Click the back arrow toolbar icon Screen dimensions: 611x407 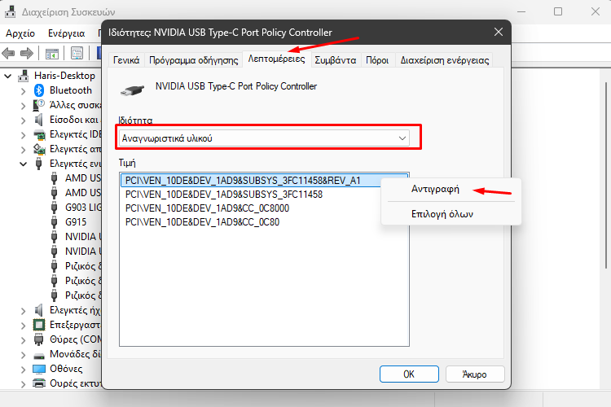tap(9, 53)
